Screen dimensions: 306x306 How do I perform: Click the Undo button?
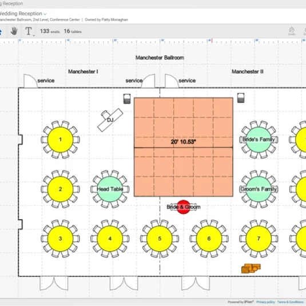(x=292, y=31)
